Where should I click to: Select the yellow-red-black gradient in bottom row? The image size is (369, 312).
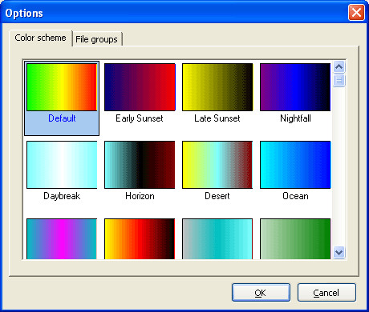(140, 238)
